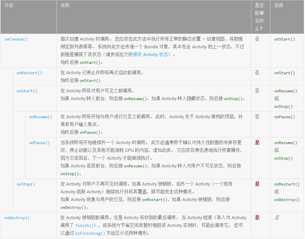
Task: Open the onStop() link in the 方法 column
Action: point(26,184)
